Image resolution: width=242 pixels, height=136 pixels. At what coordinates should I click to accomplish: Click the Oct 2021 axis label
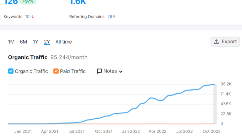(104, 131)
